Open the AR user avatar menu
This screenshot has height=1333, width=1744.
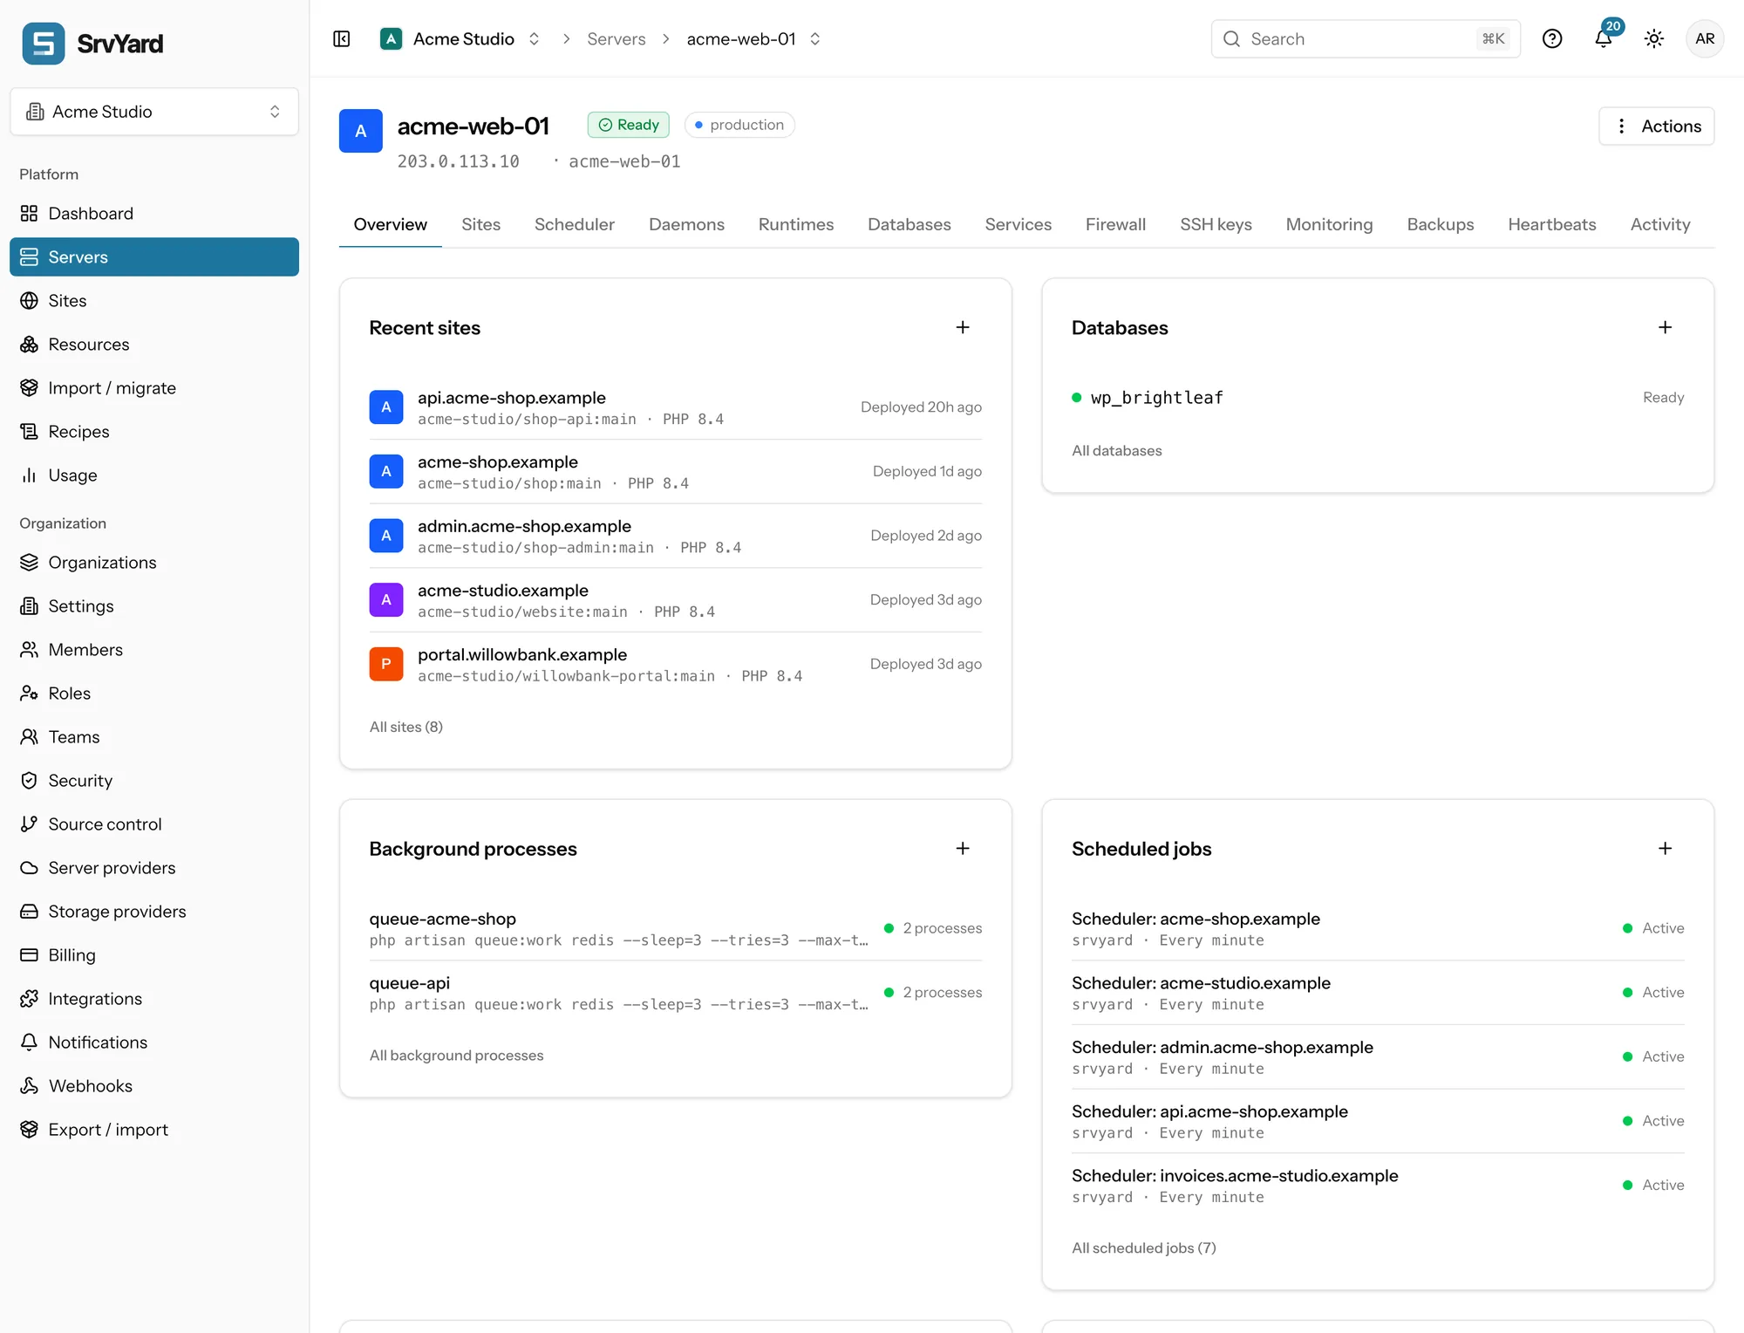1705,39
